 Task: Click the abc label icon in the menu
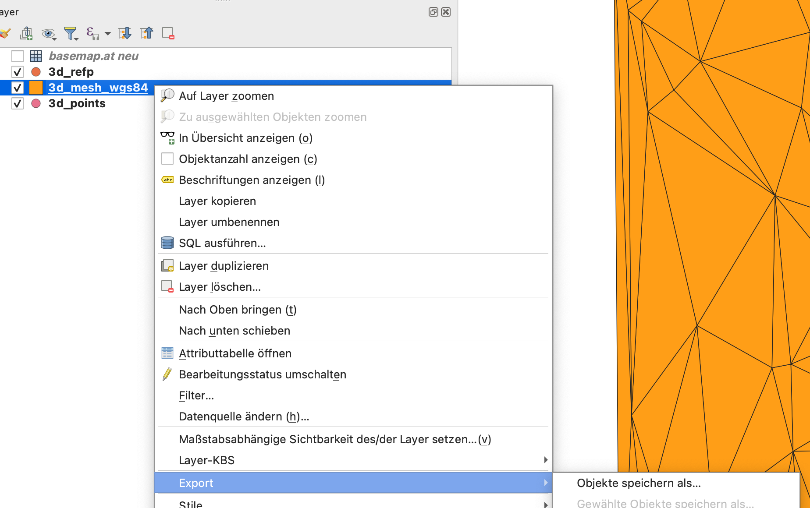coord(167,180)
